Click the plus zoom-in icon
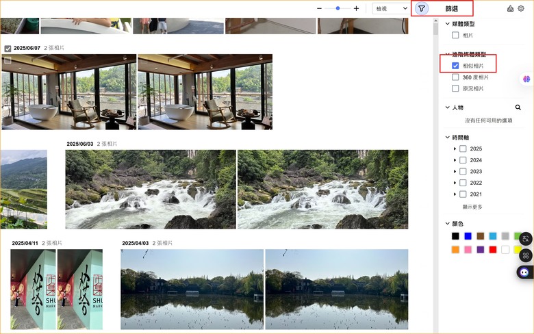Viewport: 534px width, 334px height. 356,8
